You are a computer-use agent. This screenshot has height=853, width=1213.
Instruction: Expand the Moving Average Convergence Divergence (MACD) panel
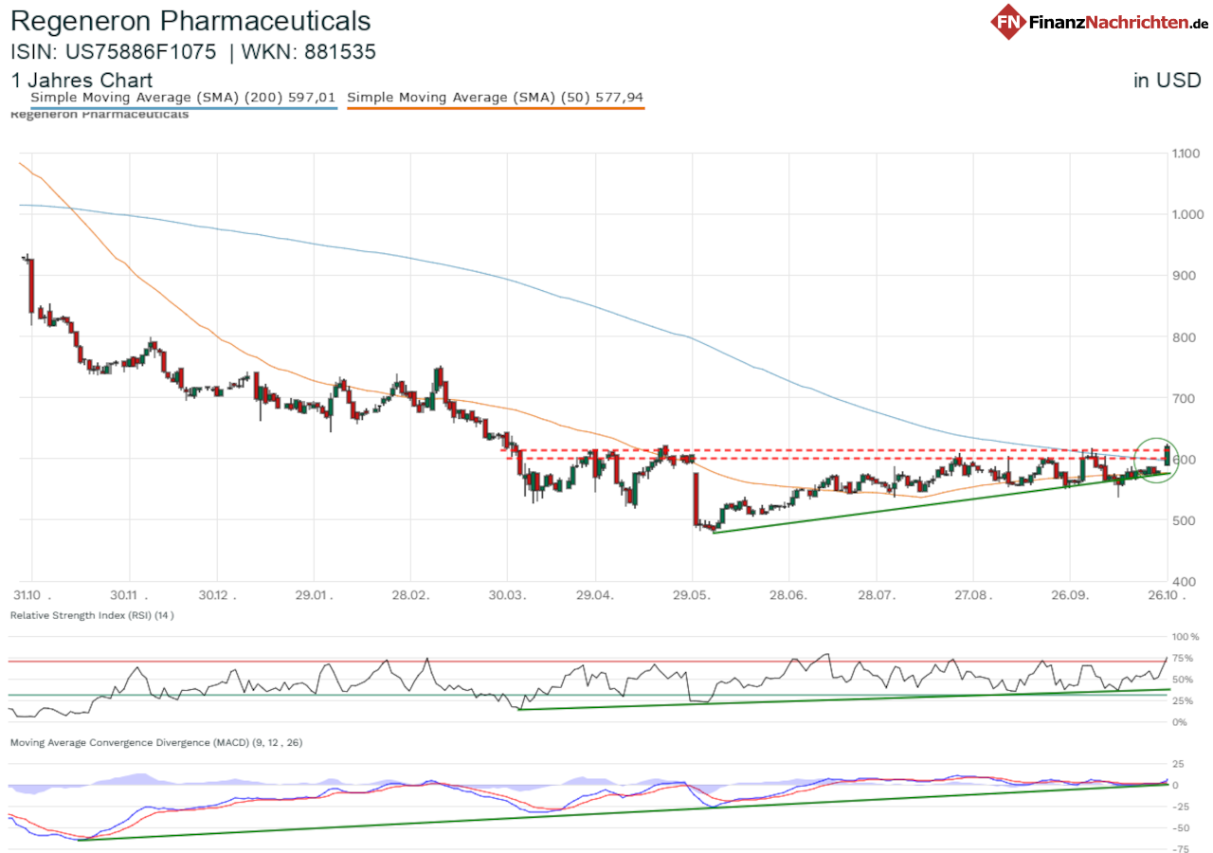click(154, 742)
